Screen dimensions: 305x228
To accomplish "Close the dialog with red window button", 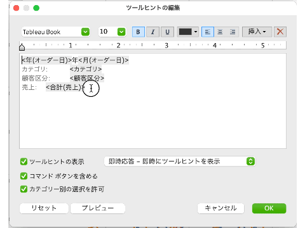I will [x=17, y=8].
